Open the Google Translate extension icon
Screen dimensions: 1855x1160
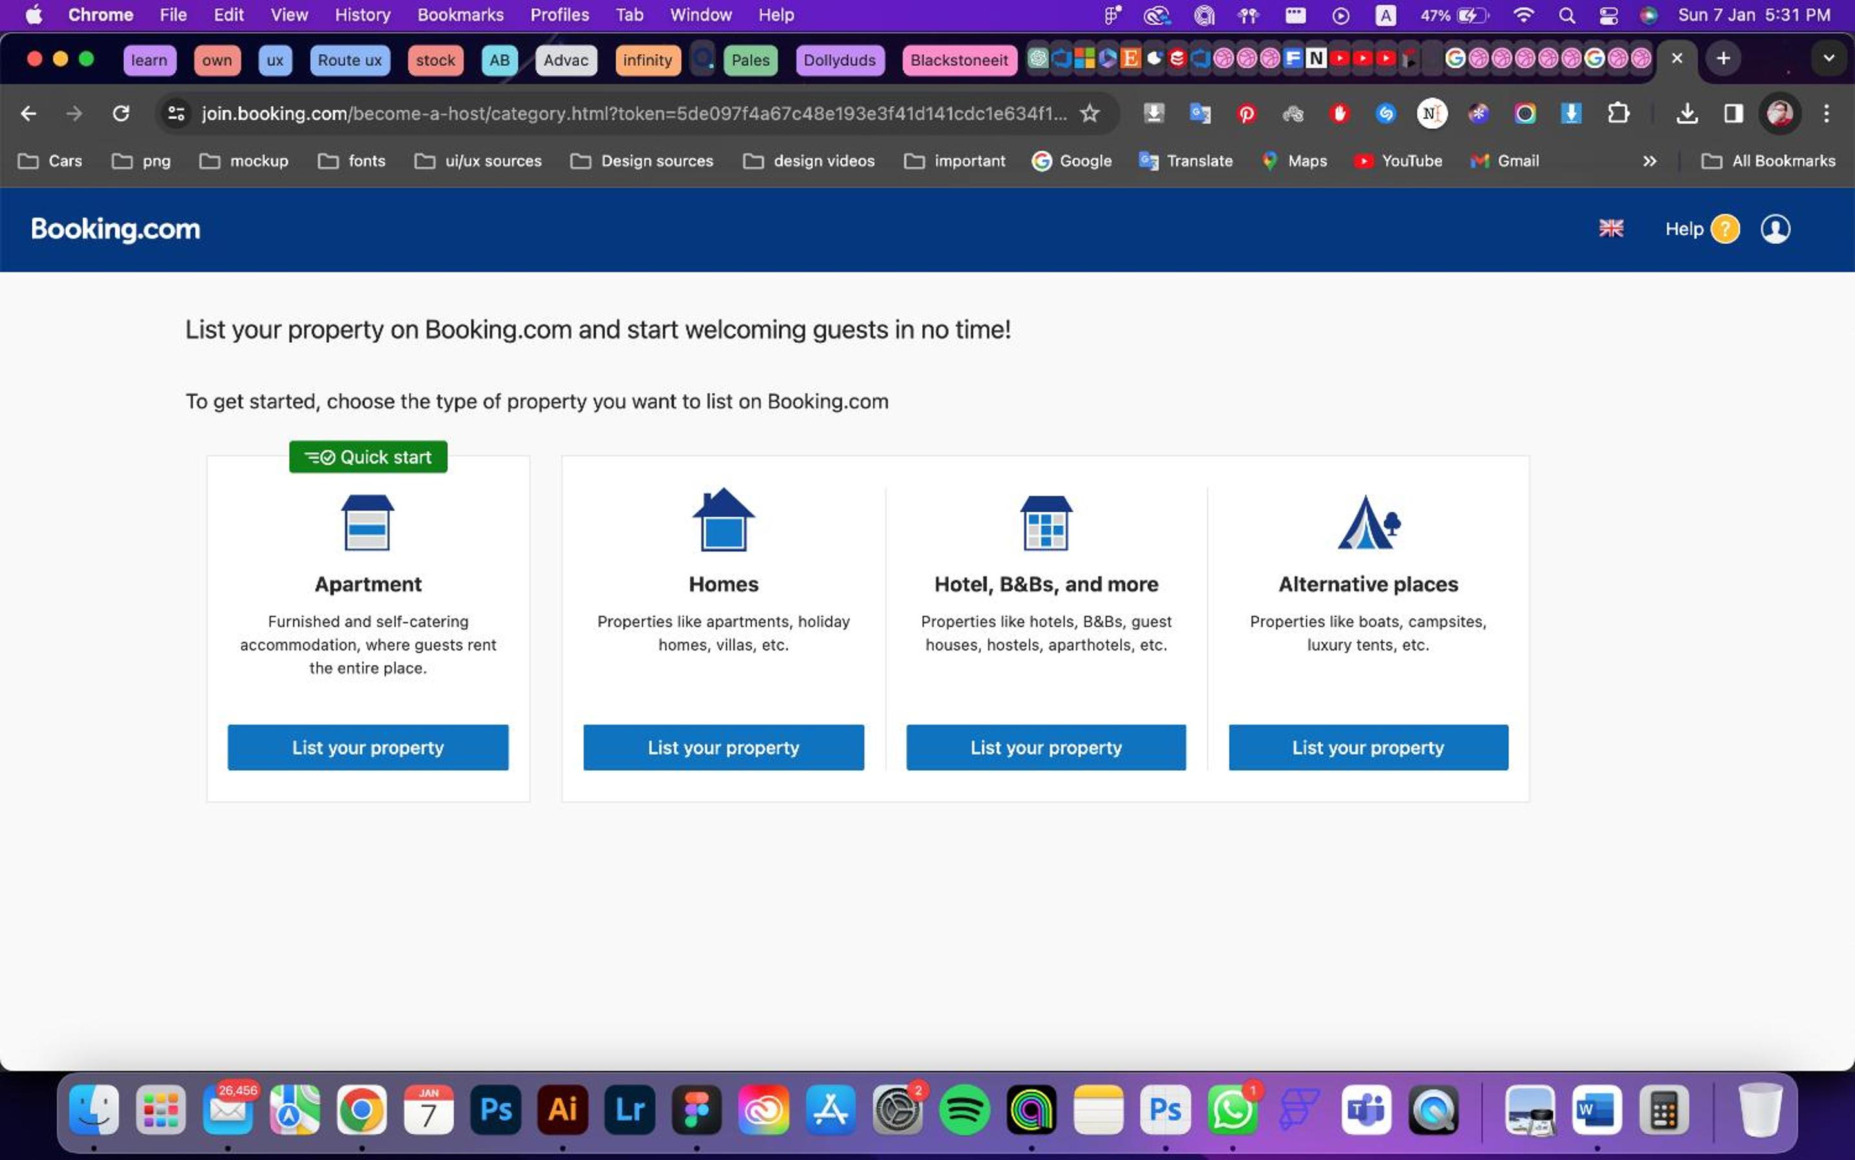[x=1201, y=113]
